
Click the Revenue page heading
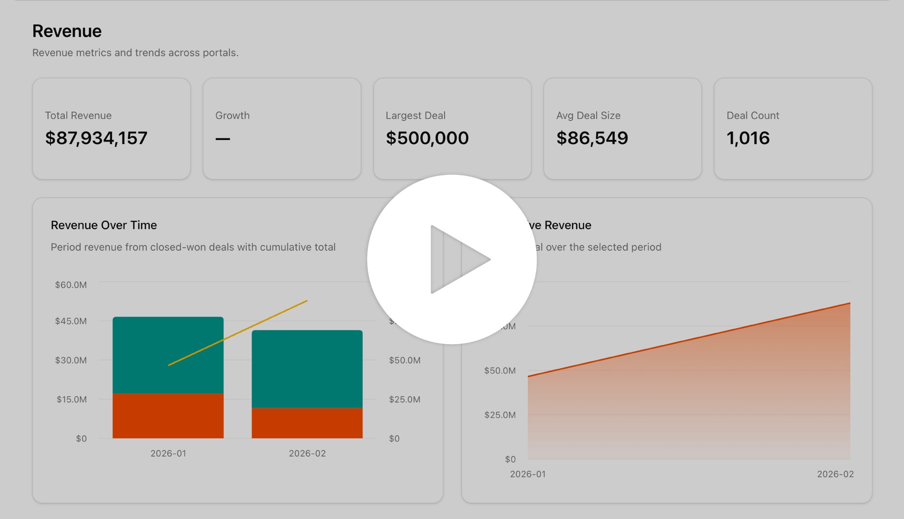(66, 31)
